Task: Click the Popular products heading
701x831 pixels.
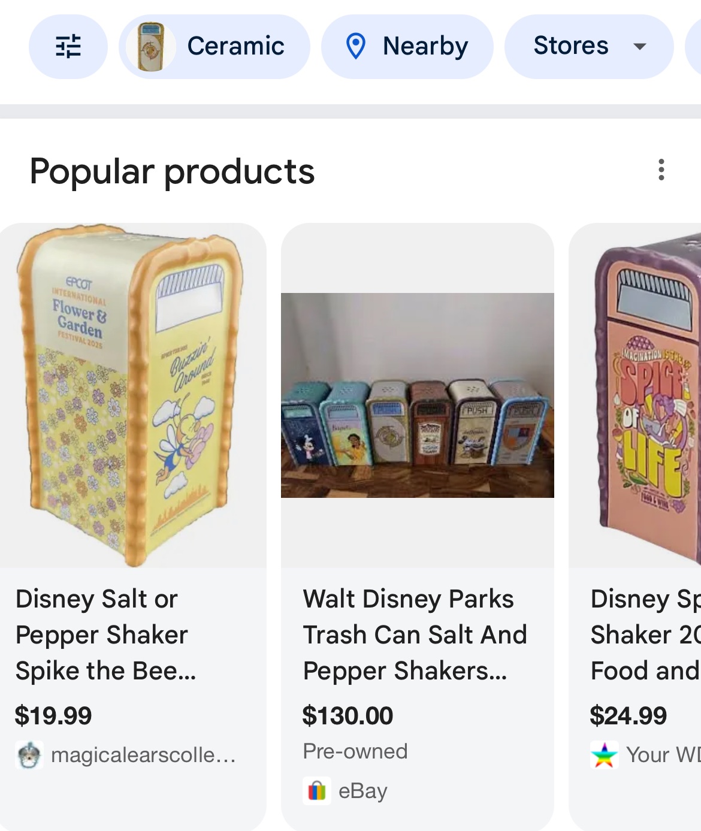Action: tap(172, 171)
